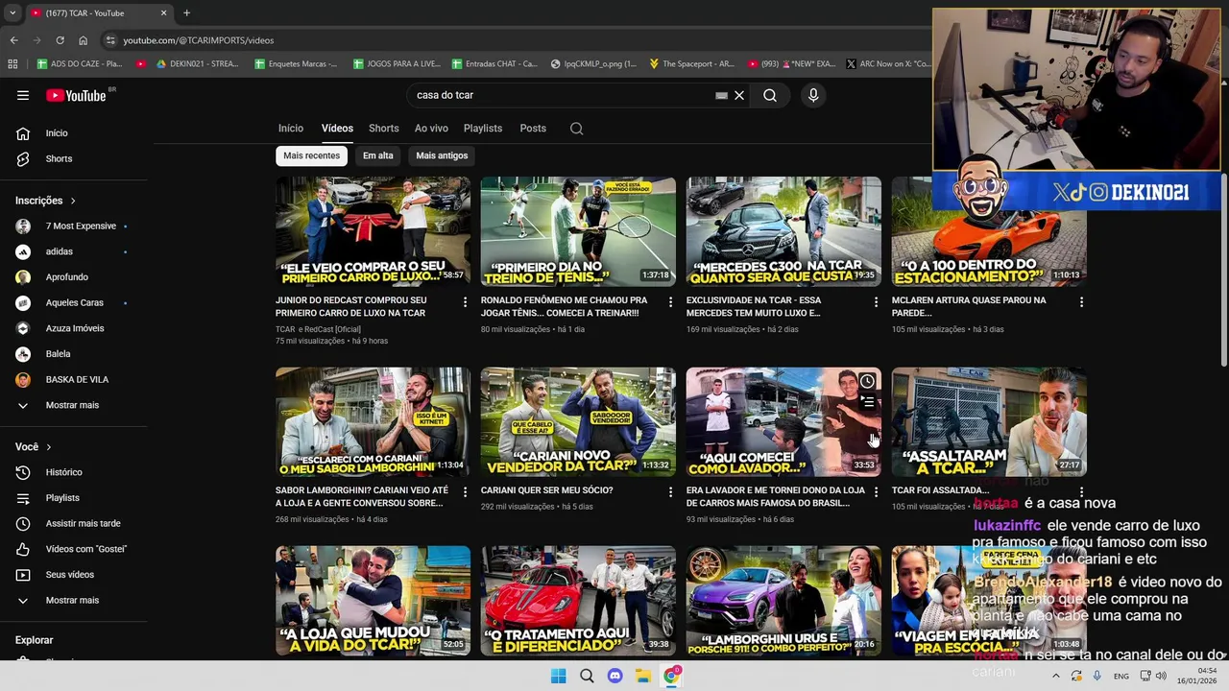This screenshot has width=1229, height=691.
Task: Open ADS DO CAZE bookmark
Action: pyautogui.click(x=79, y=64)
